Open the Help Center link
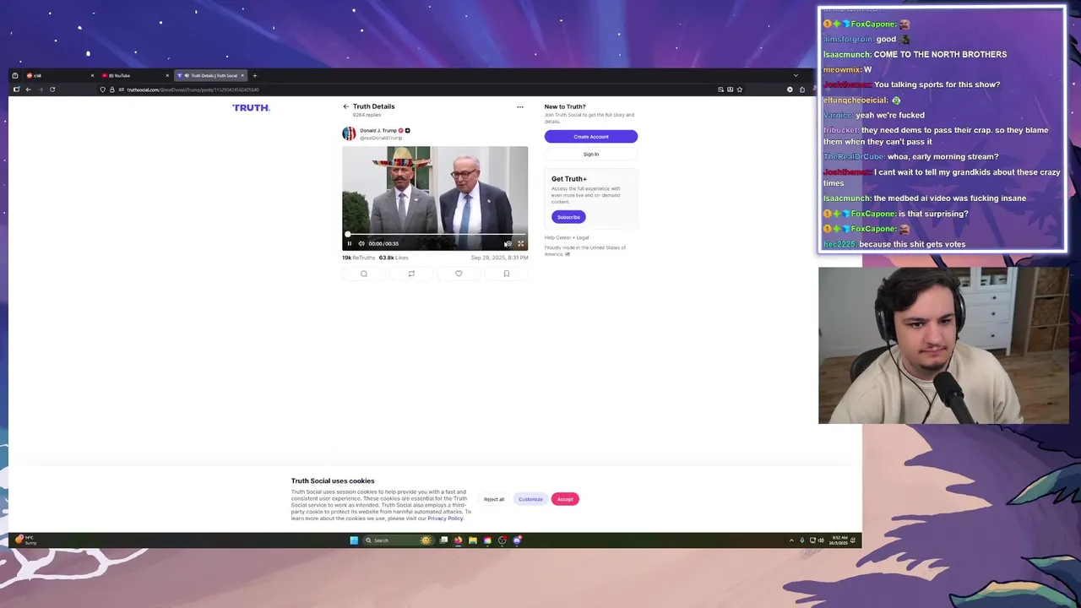Screen dimensions: 1081x608 point(559,237)
